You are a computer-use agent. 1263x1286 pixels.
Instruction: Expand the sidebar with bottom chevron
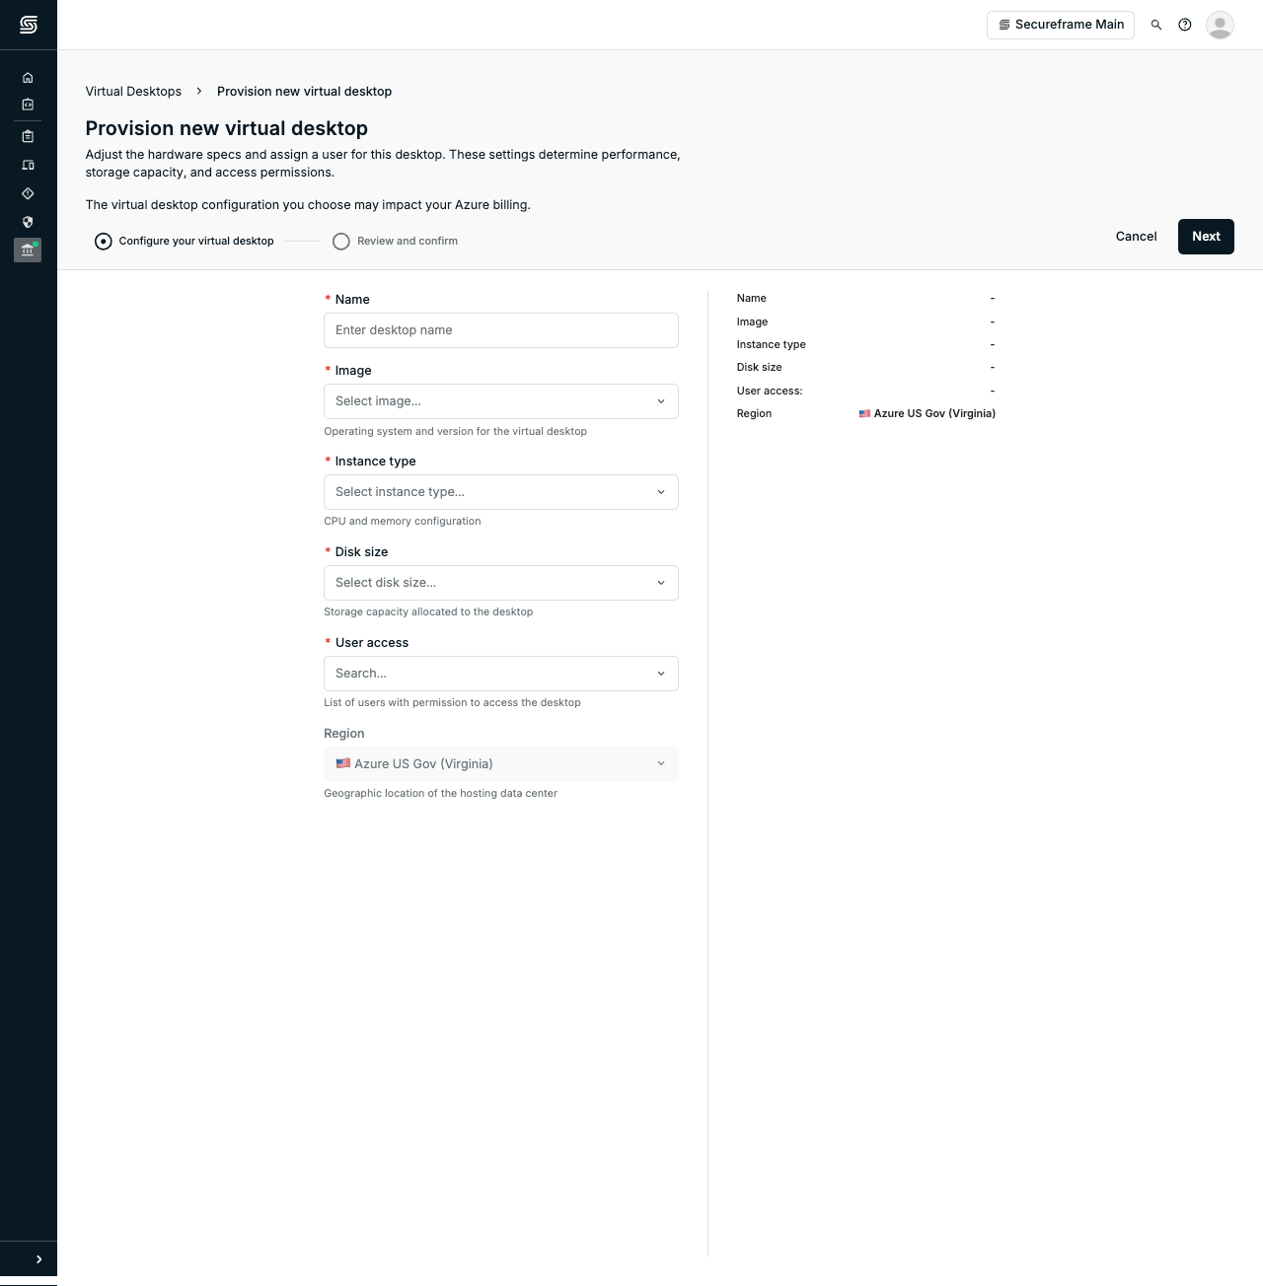pyautogui.click(x=38, y=1259)
